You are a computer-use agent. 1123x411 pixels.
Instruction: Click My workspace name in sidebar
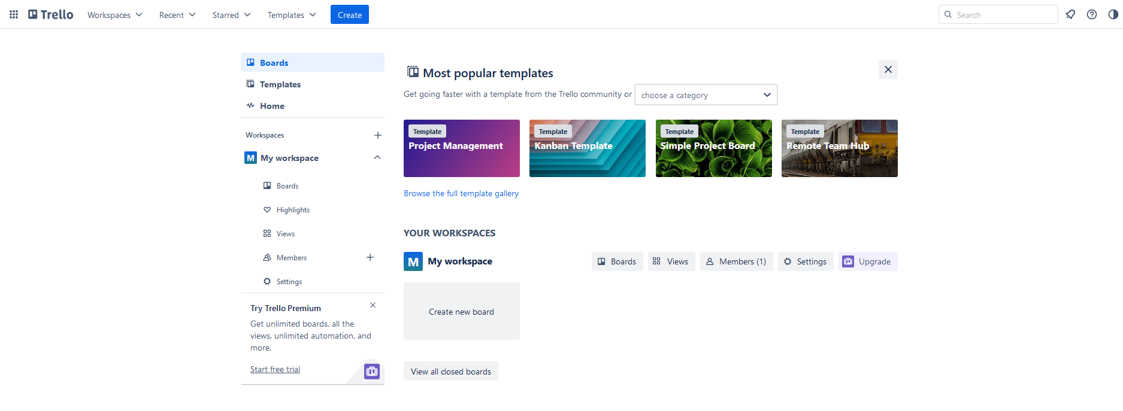point(289,158)
